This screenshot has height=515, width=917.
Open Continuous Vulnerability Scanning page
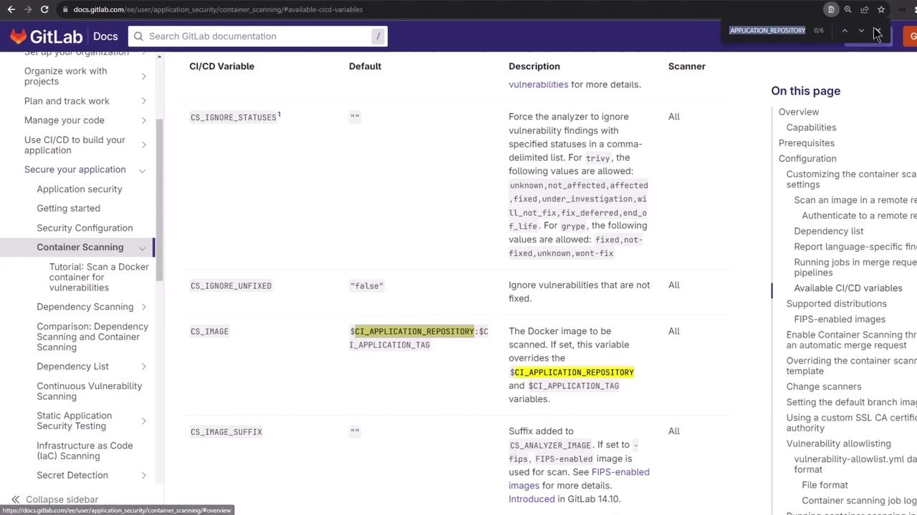tap(90, 391)
